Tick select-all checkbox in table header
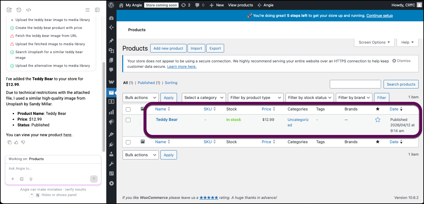424x204 pixels. [x=128, y=109]
